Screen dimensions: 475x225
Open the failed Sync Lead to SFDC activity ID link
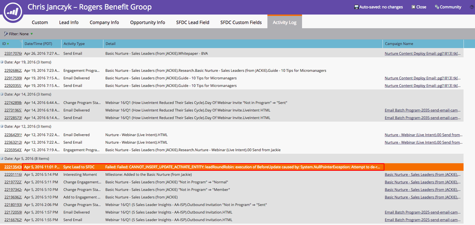click(12, 167)
